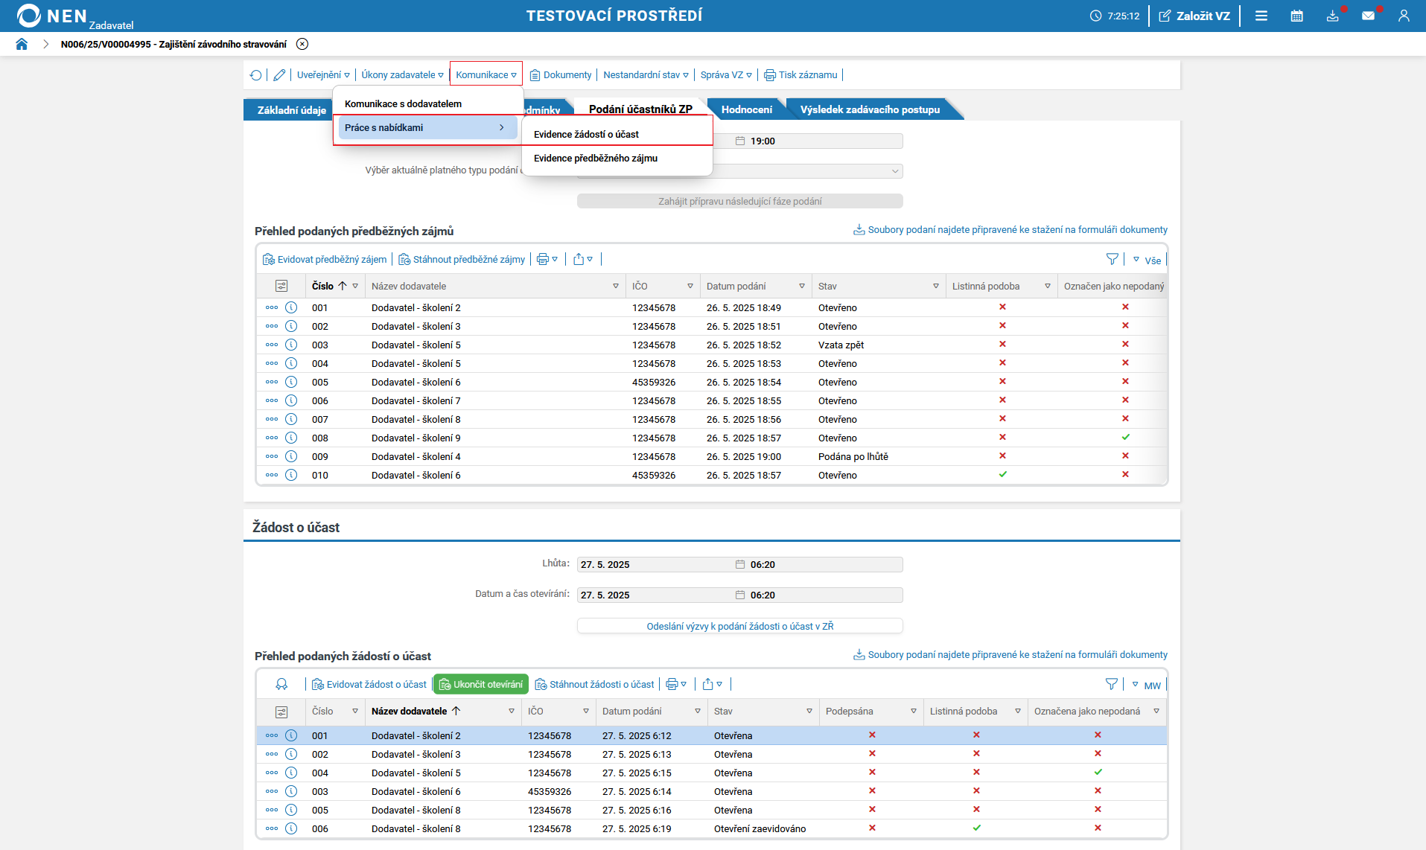1426x850 pixels.
Task: Close the N006/25/V00004995 breadcrumb tab
Action: pyautogui.click(x=302, y=44)
